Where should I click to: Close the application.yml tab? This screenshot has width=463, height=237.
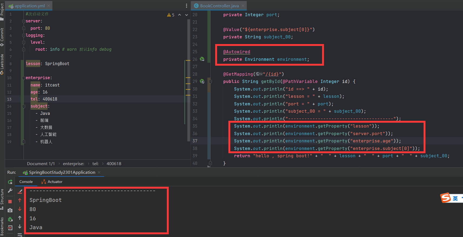click(x=49, y=6)
